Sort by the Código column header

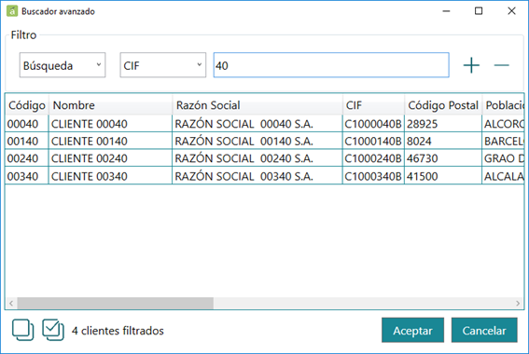tap(27, 105)
